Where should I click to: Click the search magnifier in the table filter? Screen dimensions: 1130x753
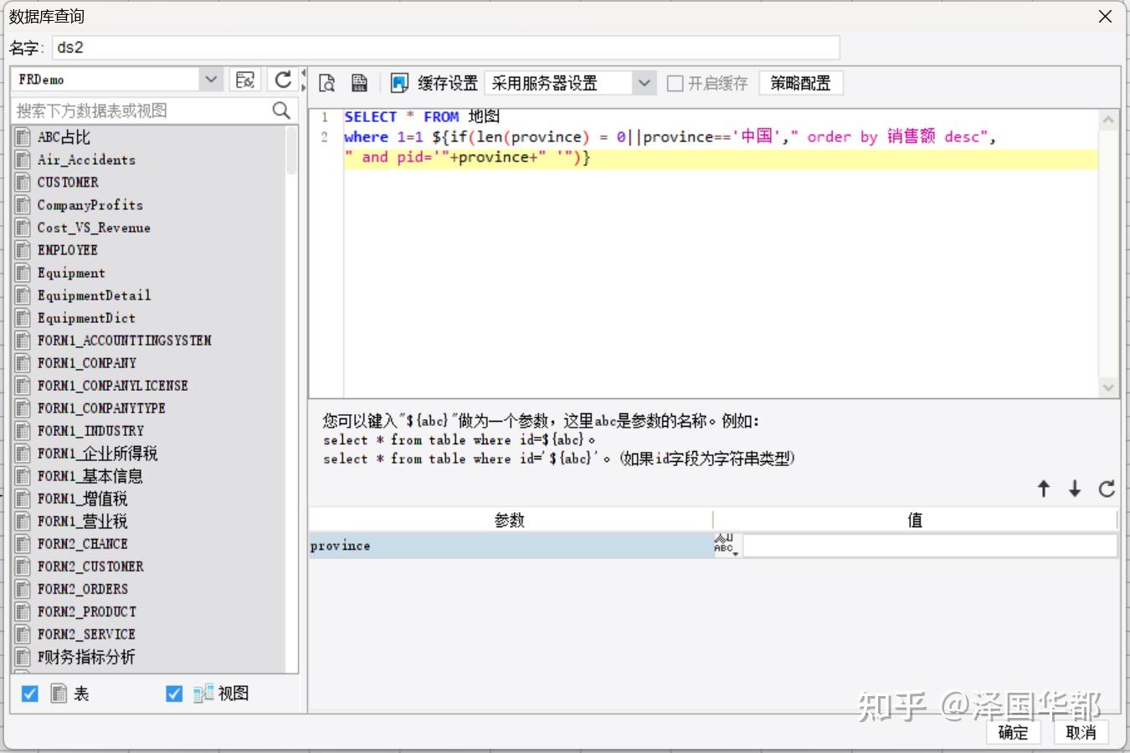point(281,110)
